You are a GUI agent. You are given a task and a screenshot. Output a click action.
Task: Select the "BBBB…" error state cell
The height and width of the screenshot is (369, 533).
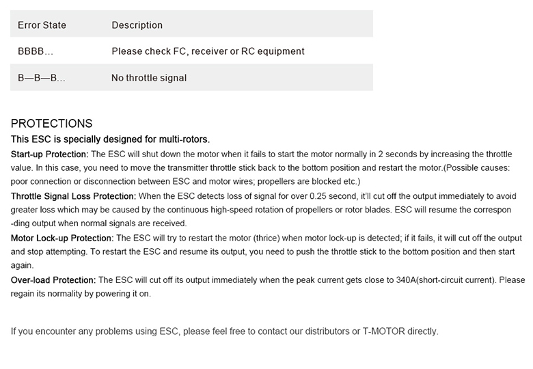[x=36, y=51]
